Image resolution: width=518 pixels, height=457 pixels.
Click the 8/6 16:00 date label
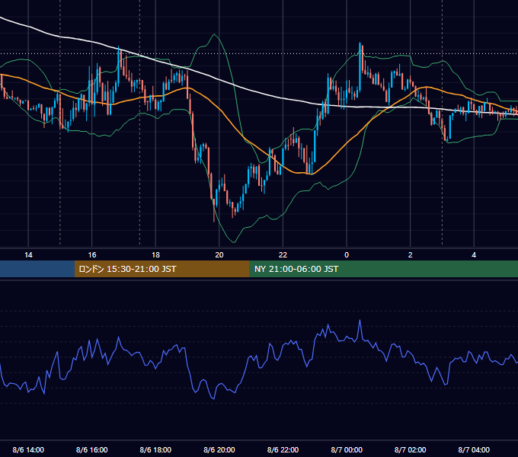(92, 449)
